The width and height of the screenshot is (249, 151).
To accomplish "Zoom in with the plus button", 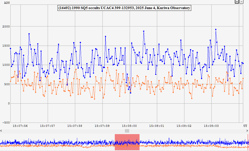I will pos(237,2).
